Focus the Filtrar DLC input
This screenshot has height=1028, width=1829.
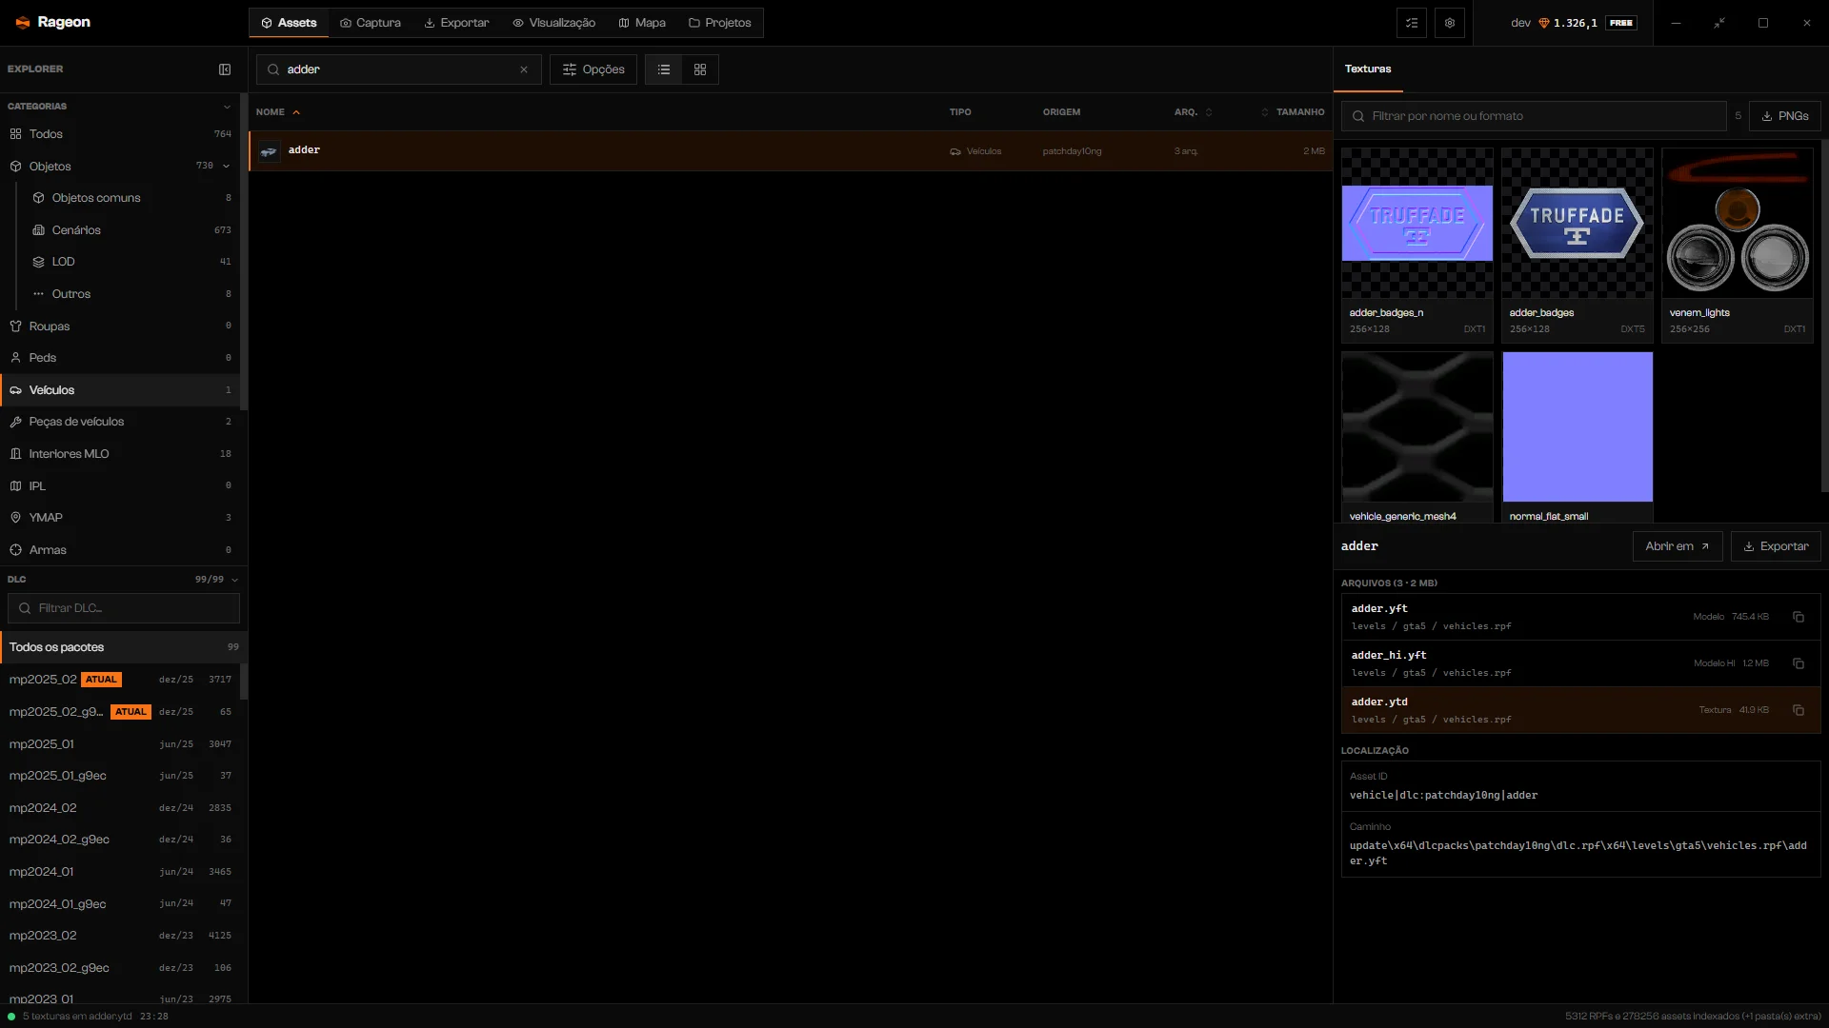pos(124,608)
